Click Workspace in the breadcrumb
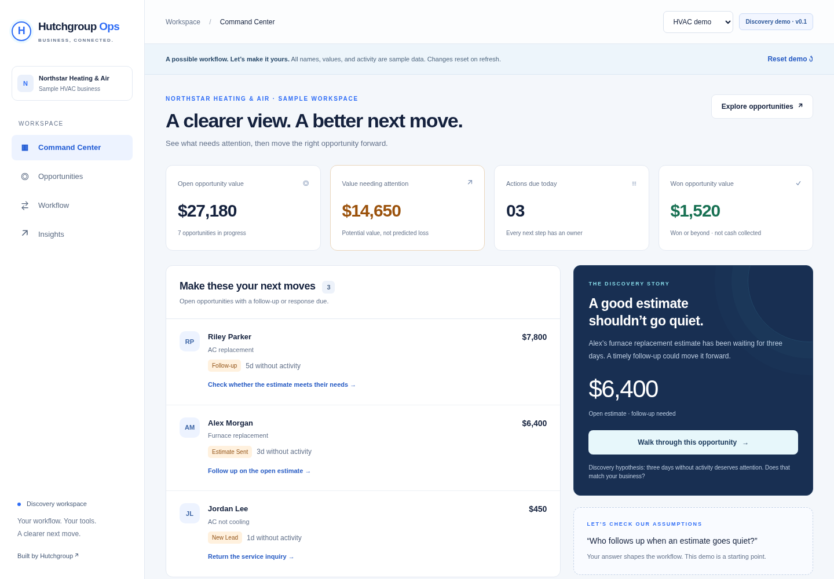 (183, 22)
